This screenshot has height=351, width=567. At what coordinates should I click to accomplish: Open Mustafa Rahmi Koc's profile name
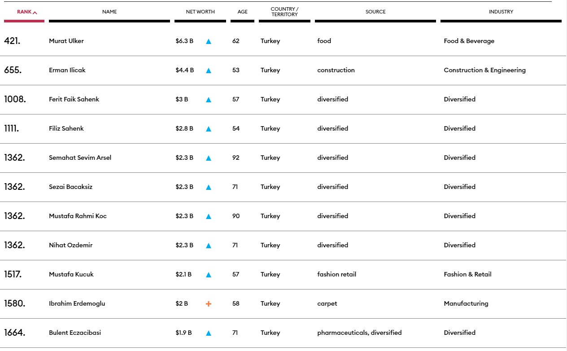pos(78,216)
